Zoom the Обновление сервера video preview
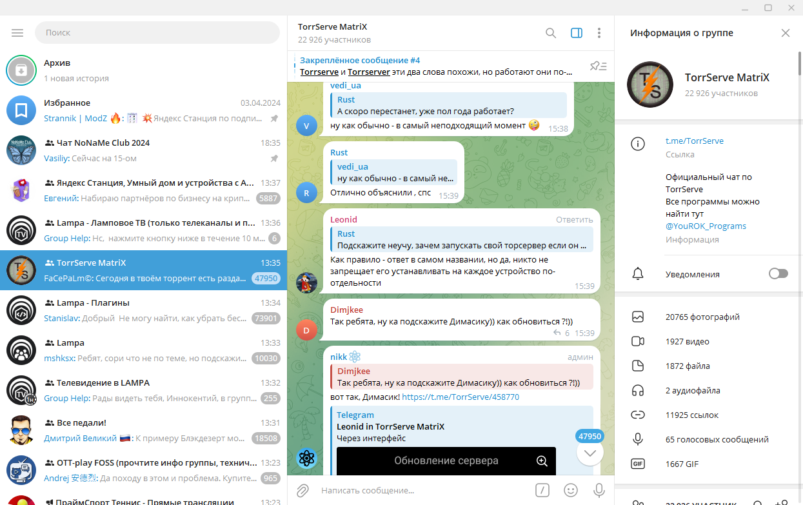This screenshot has height=505, width=803. coord(542,460)
